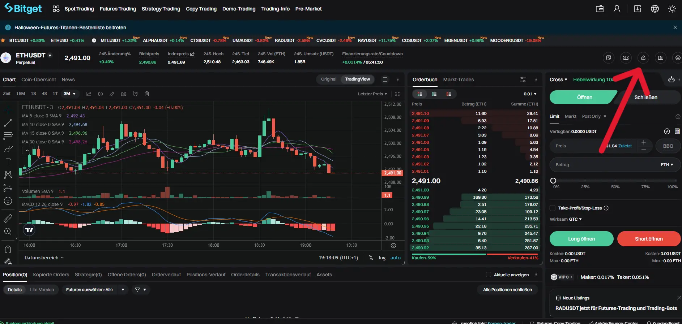Select the pencil draw icon in chart toolbar
This screenshot has height=324, width=682.
pyautogui.click(x=112, y=94)
